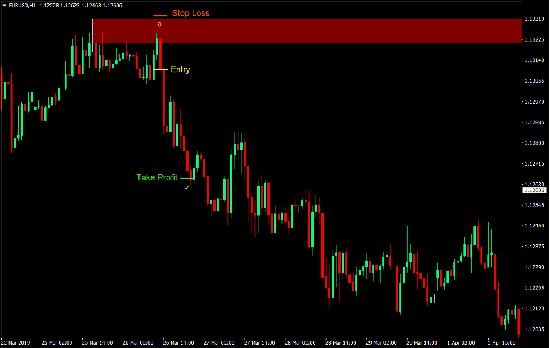
Task: Toggle the EURUSD,H1 chart header label
Action: tap(23, 5)
